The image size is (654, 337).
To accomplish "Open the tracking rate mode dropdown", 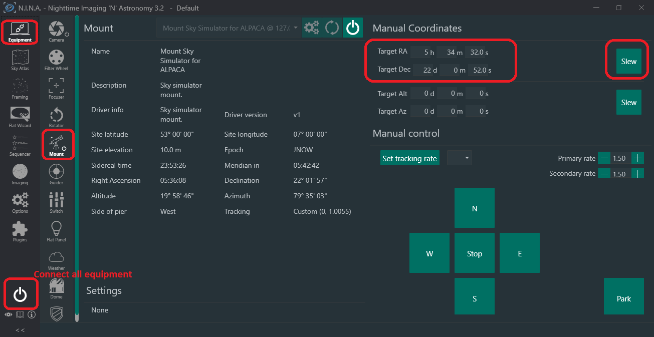I will 460,158.
